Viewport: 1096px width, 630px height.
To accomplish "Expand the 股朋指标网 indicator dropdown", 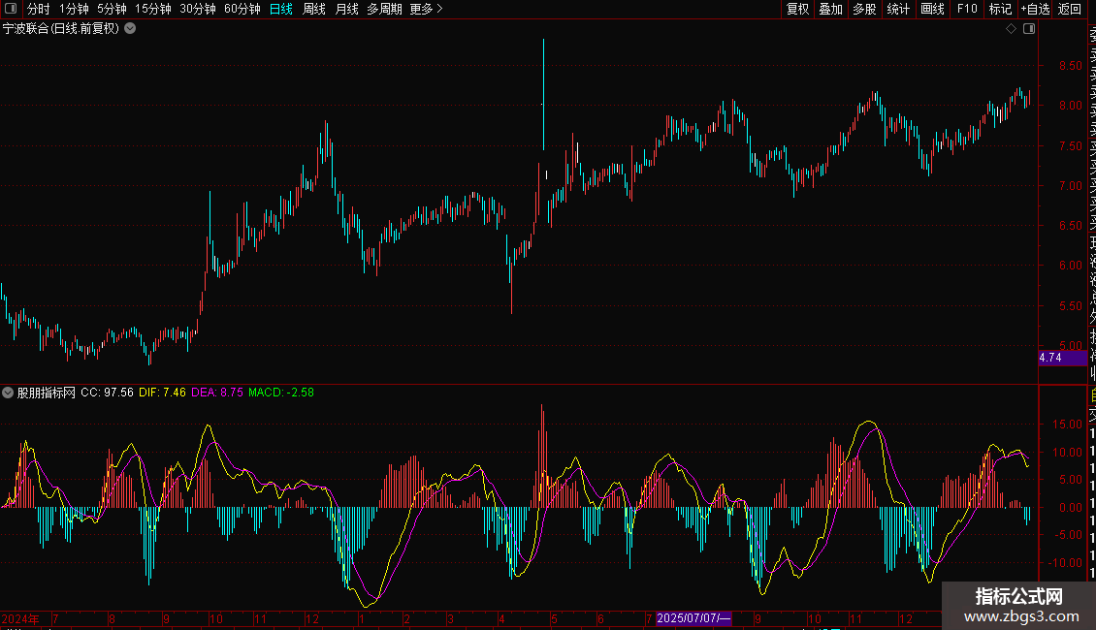I will pos(8,393).
